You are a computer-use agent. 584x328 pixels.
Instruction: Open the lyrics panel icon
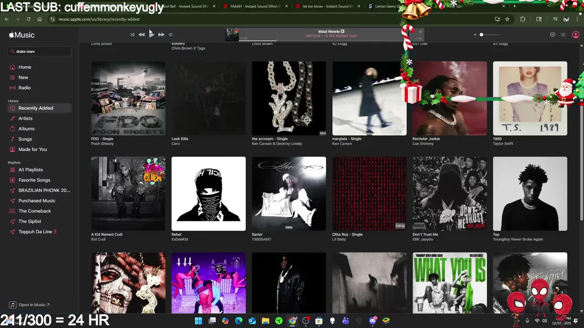[x=553, y=35]
